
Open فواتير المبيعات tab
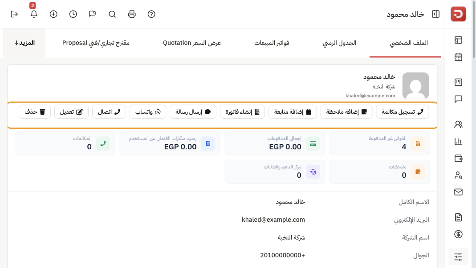click(272, 43)
